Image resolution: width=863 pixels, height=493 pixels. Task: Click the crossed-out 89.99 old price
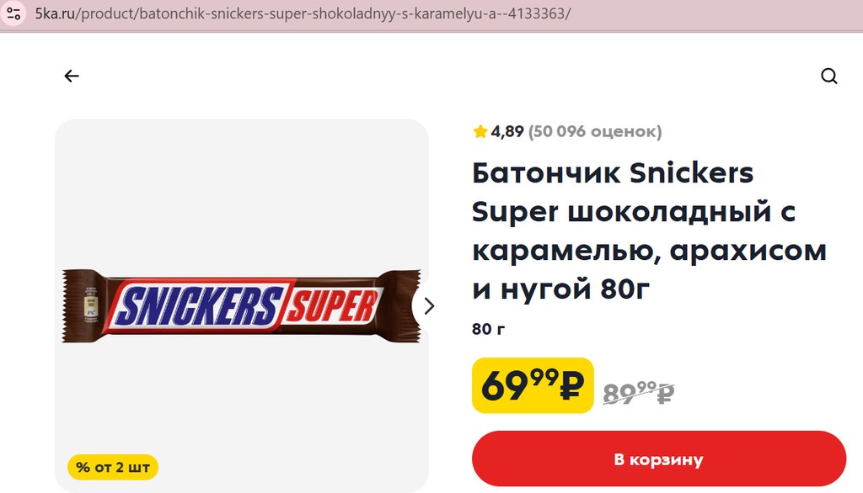[x=639, y=392]
